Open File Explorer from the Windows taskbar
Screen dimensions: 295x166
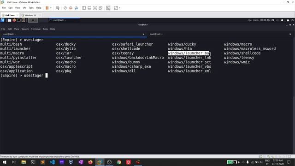pyautogui.click(x=24, y=162)
